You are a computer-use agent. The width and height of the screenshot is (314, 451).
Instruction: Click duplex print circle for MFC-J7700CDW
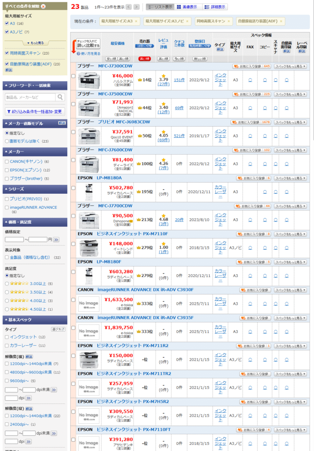click(286, 220)
